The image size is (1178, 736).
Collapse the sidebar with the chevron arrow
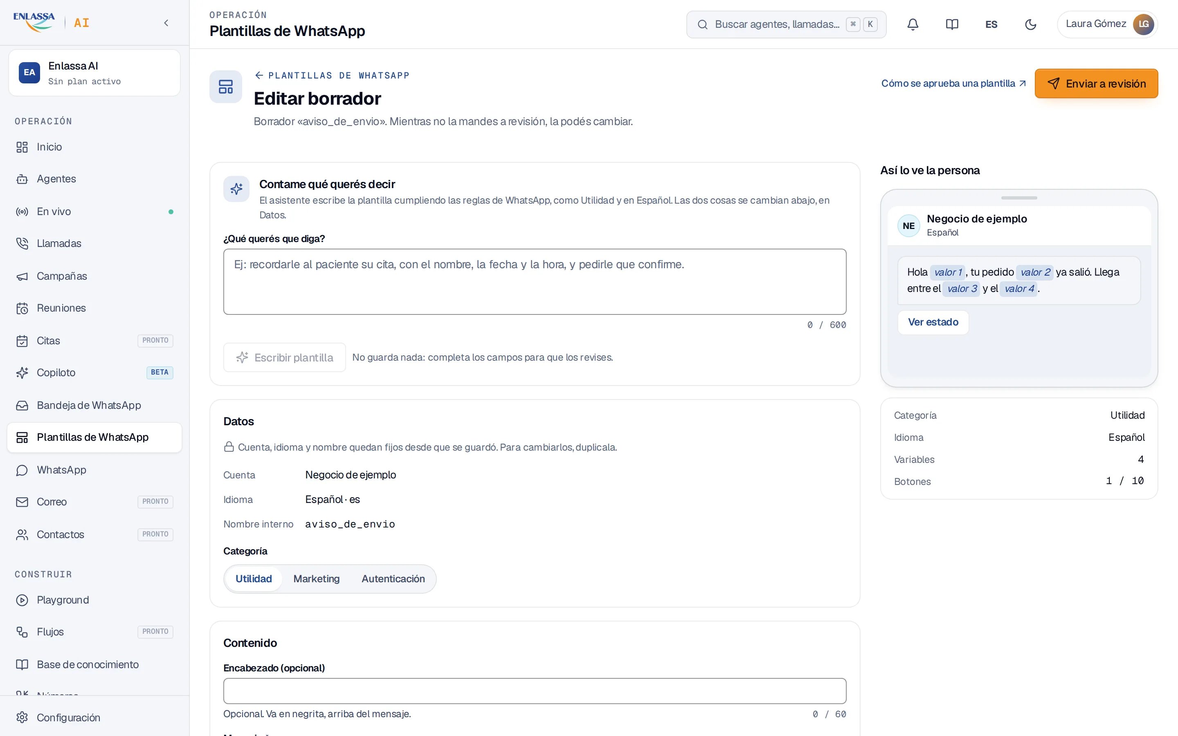[166, 23]
